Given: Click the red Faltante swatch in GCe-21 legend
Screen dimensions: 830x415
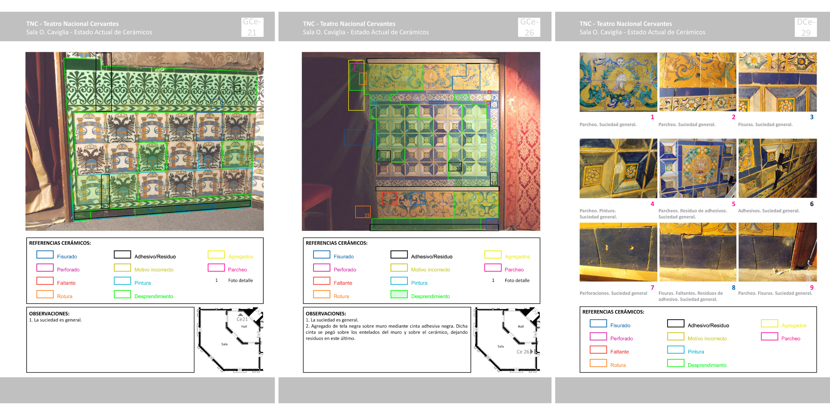Looking at the screenshot, I should (x=45, y=281).
